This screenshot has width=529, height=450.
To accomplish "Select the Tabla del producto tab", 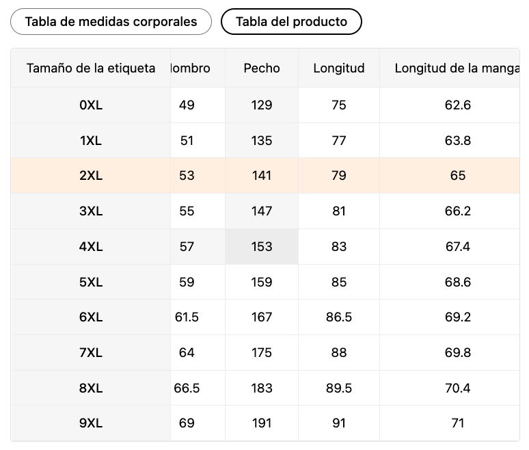I will click(x=291, y=22).
